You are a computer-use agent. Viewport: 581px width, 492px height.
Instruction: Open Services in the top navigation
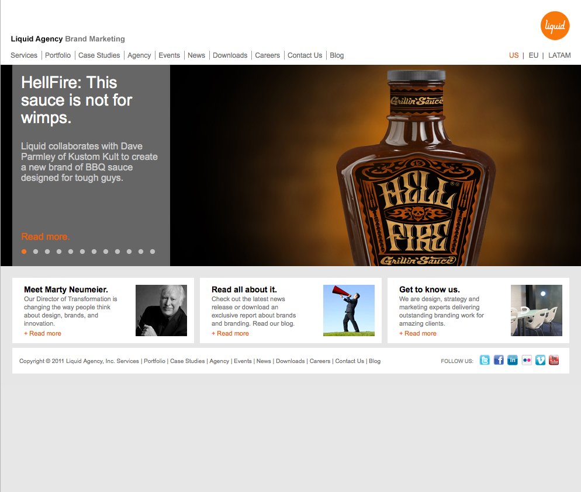(x=24, y=55)
